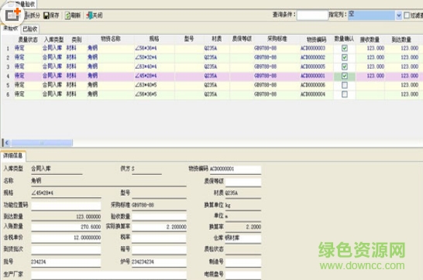Click the 规格 column header
Viewport: 423px width, 280px height.
click(x=154, y=39)
